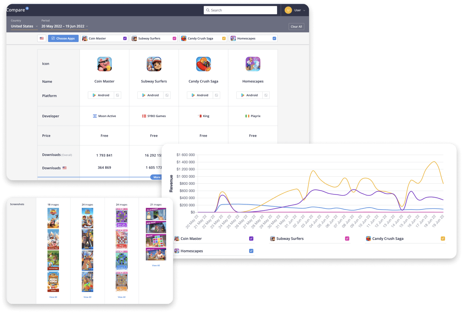This screenshot has height=313, width=463.
Task: Click Israel flag next to Moon Active
Action: point(95,116)
